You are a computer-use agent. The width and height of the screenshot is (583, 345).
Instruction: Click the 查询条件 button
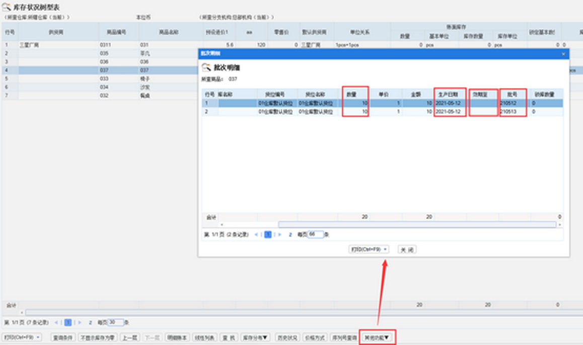coord(63,337)
